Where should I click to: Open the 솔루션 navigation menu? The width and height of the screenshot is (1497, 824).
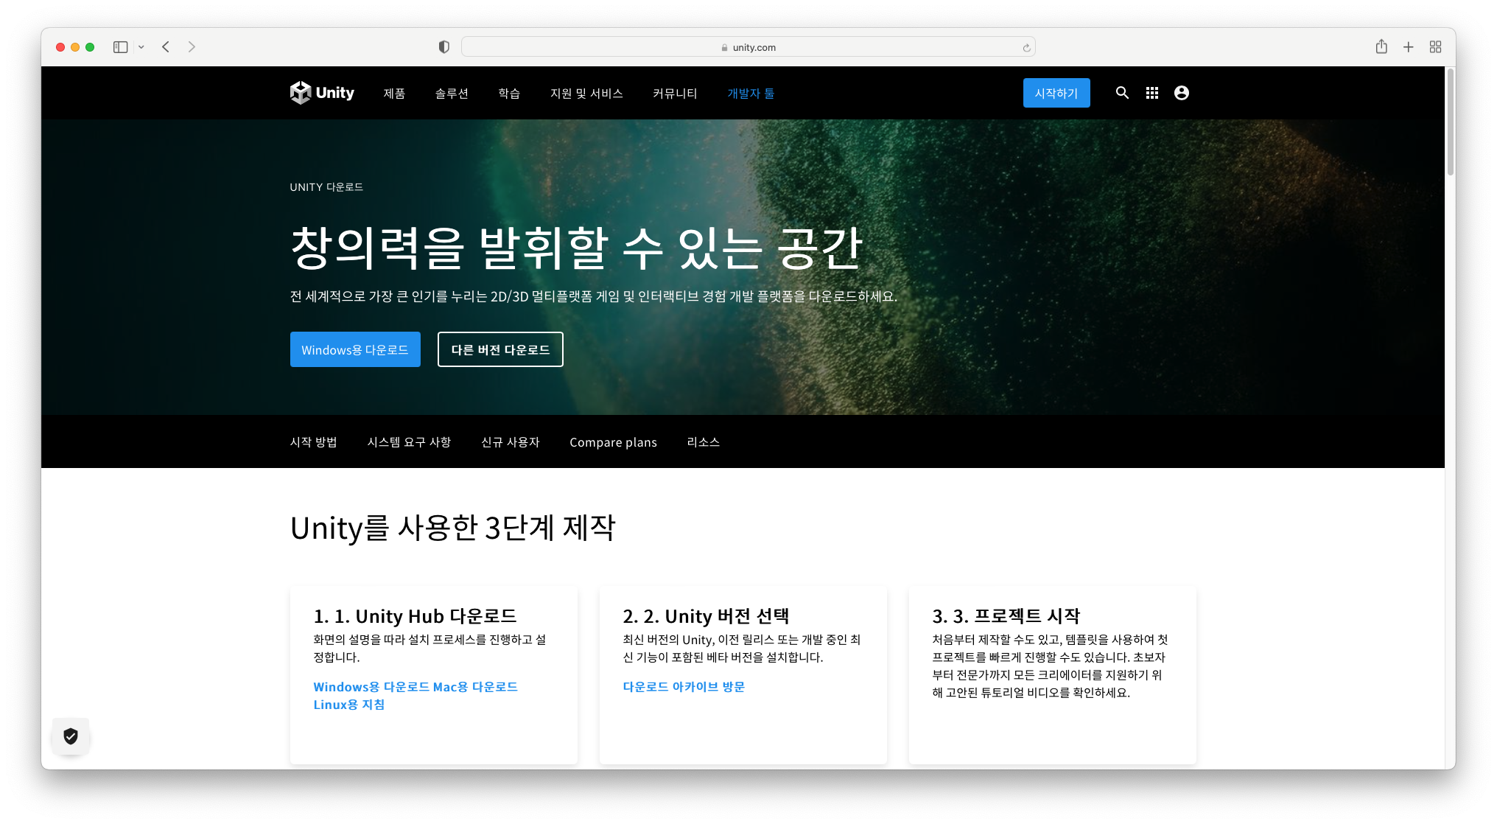[x=452, y=94]
